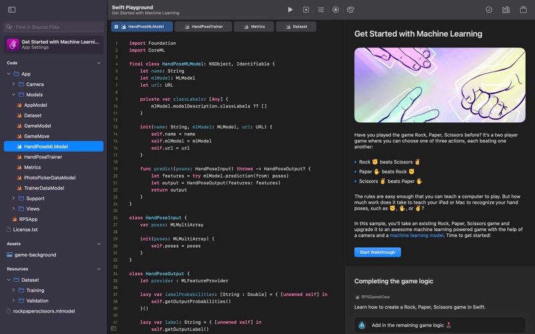Open Metrics file in the sidebar
Image resolution: width=535 pixels, height=334 pixels.
pyautogui.click(x=32, y=168)
